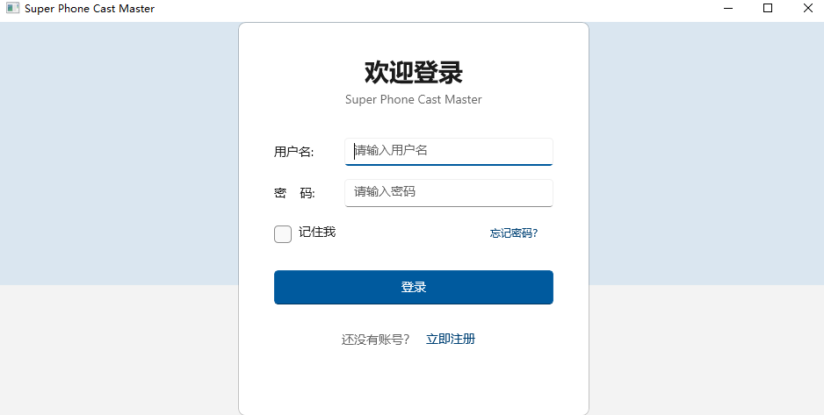Follow the 立即注册 register link

pos(451,340)
